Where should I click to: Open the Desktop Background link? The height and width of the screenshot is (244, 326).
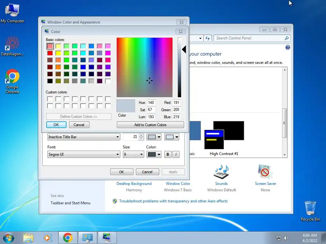[x=134, y=184]
